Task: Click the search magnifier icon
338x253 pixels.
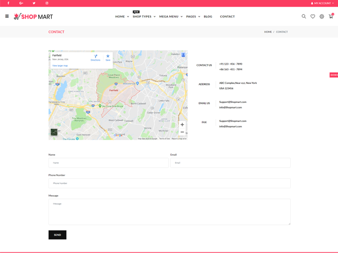Action: coord(304,16)
